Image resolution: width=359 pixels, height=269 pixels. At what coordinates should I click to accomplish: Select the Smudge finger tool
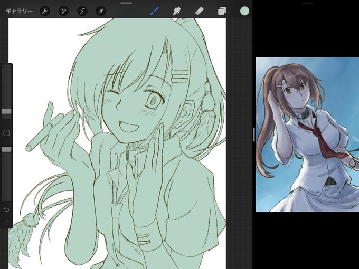(x=177, y=11)
